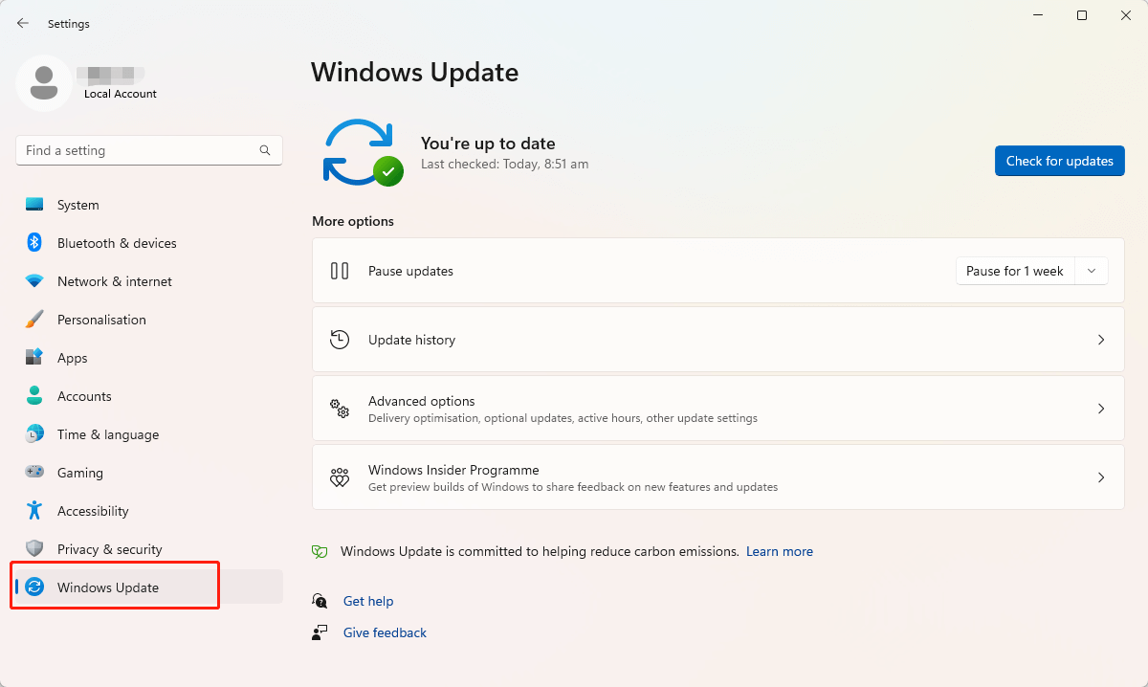Click the Network Wi-Fi icon in sidebar
The image size is (1148, 687).
pyautogui.click(x=34, y=281)
